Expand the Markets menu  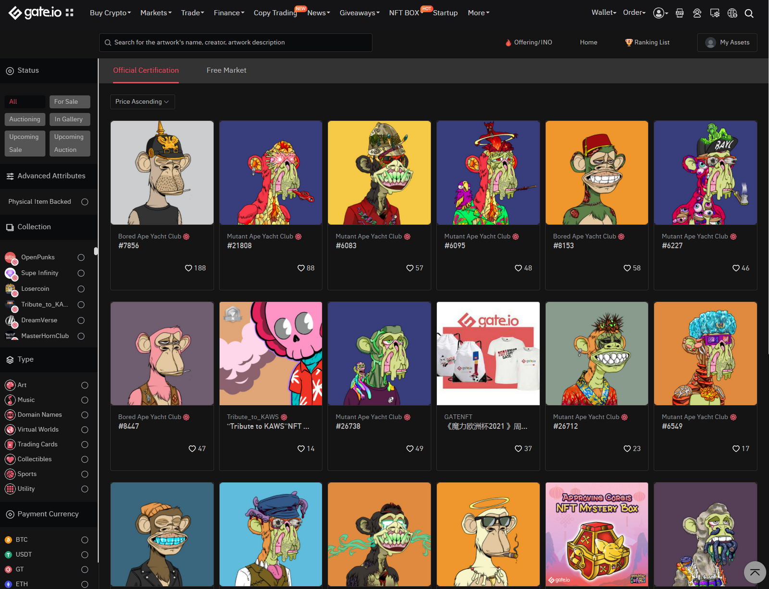tap(156, 13)
